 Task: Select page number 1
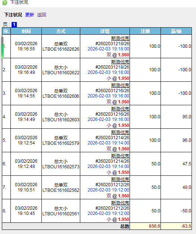coord(14,25)
